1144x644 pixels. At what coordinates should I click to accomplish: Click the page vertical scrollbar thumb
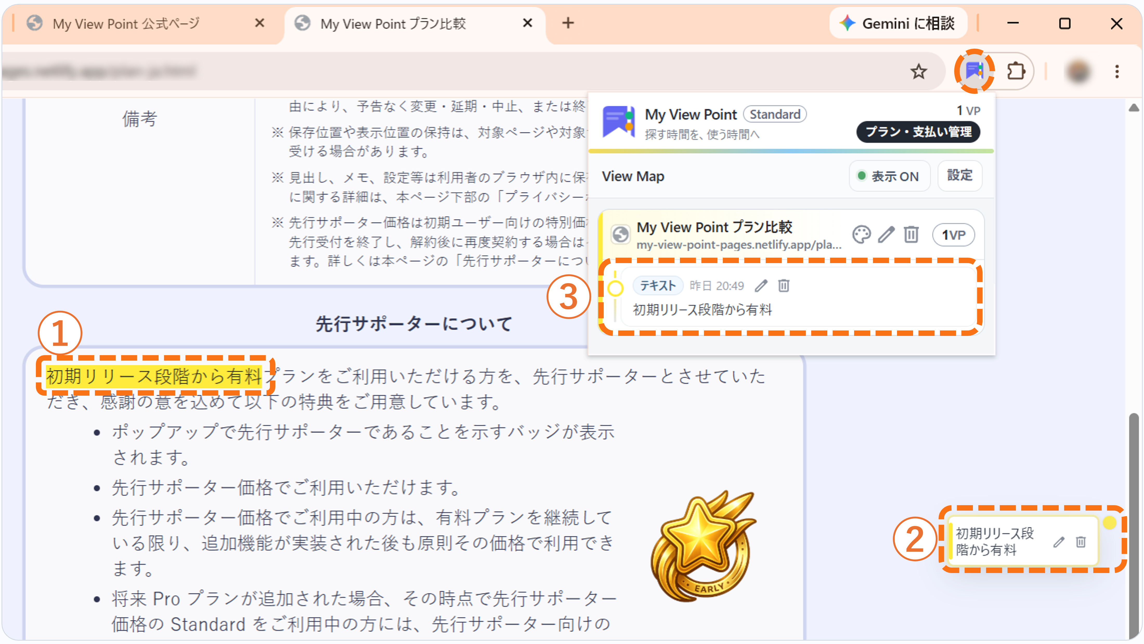pos(1134,526)
